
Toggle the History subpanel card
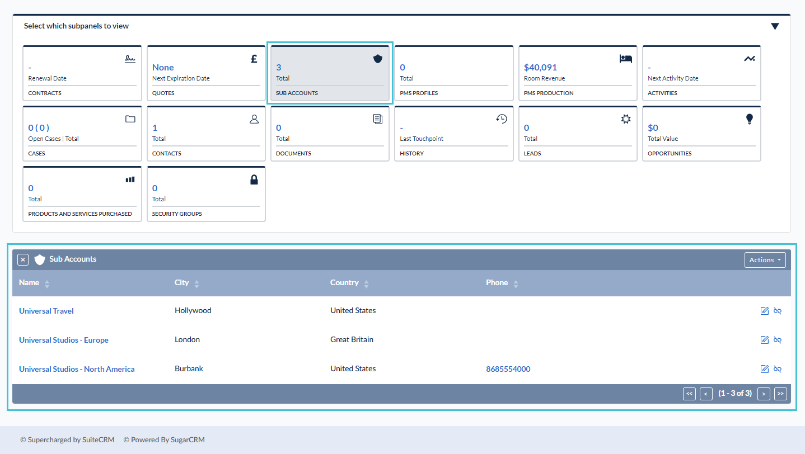coord(454,134)
